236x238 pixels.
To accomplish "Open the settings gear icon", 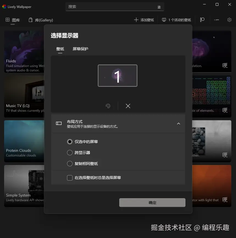I will pyautogui.click(x=229, y=20).
